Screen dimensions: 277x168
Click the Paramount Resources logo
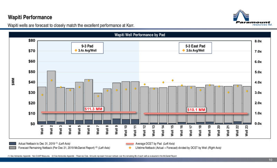(x=253, y=18)
